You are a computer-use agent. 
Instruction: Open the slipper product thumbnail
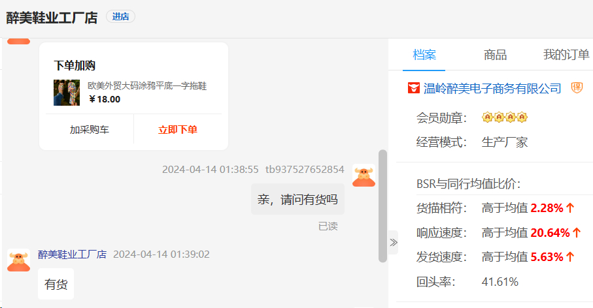coord(67,93)
